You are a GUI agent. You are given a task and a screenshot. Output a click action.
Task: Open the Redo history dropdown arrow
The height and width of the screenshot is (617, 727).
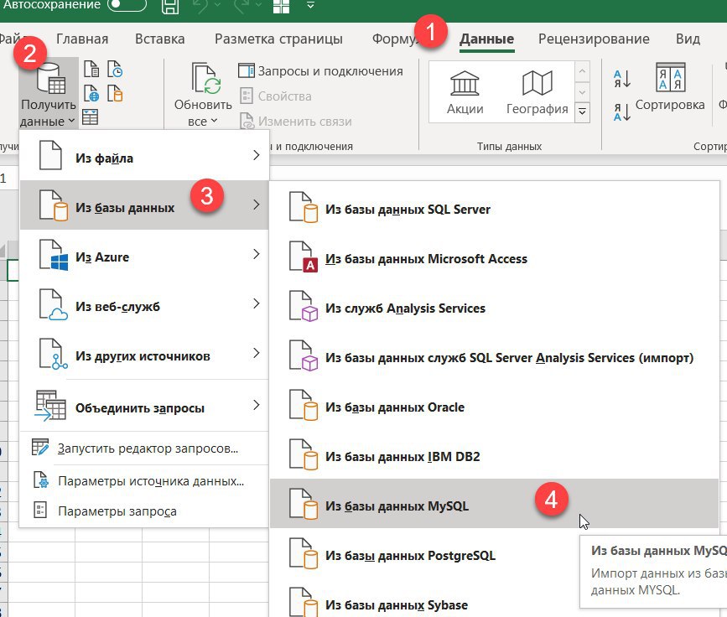(258, 5)
